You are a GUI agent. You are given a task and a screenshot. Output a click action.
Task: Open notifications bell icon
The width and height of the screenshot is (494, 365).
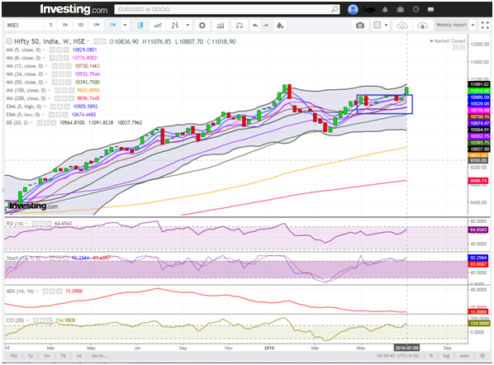coord(385,9)
